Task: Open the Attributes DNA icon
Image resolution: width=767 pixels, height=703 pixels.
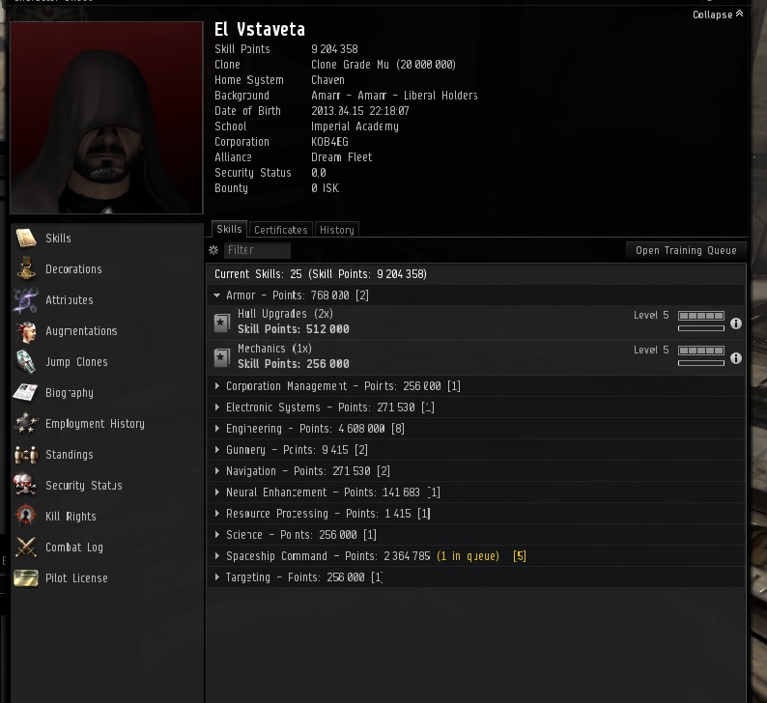Action: pyautogui.click(x=26, y=299)
